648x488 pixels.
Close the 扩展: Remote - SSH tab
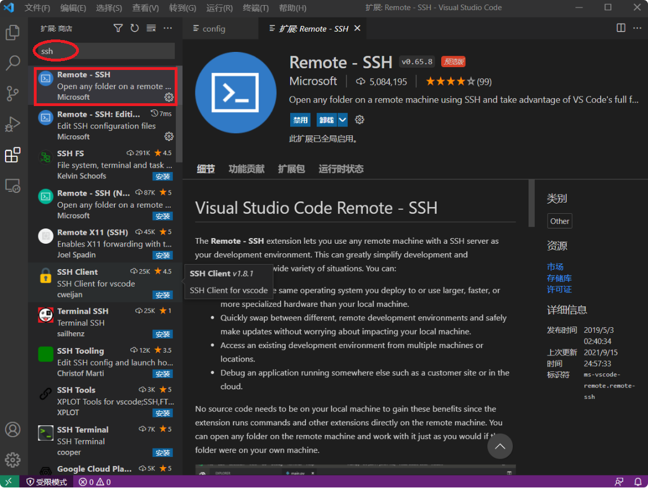357,28
